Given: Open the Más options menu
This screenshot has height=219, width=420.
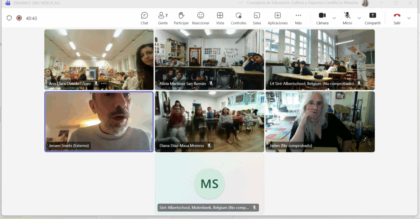Looking at the screenshot, I should (298, 18).
